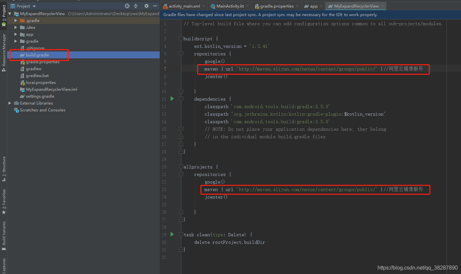
Task: Select local.properties file
Action: (x=41, y=83)
